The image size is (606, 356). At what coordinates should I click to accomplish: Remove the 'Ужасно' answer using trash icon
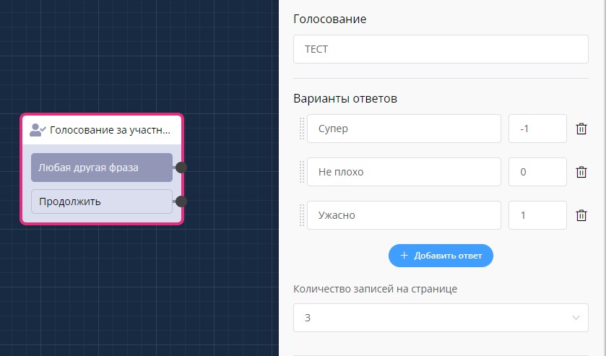(x=581, y=215)
